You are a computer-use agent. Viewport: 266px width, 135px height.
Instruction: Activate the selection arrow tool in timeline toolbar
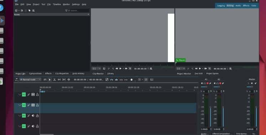click(x=50, y=79)
